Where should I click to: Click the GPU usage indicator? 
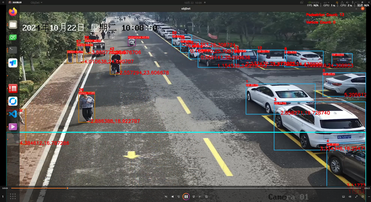tap(329, 5)
